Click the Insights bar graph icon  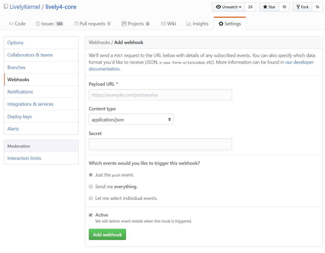tap(189, 24)
